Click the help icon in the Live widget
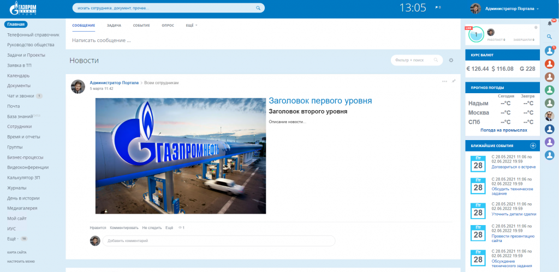Screen dimensions: 559x272 pos(536,27)
